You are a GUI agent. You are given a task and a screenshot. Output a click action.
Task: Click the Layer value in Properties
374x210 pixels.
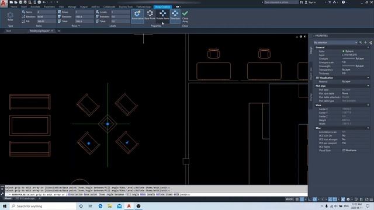(x=349, y=55)
